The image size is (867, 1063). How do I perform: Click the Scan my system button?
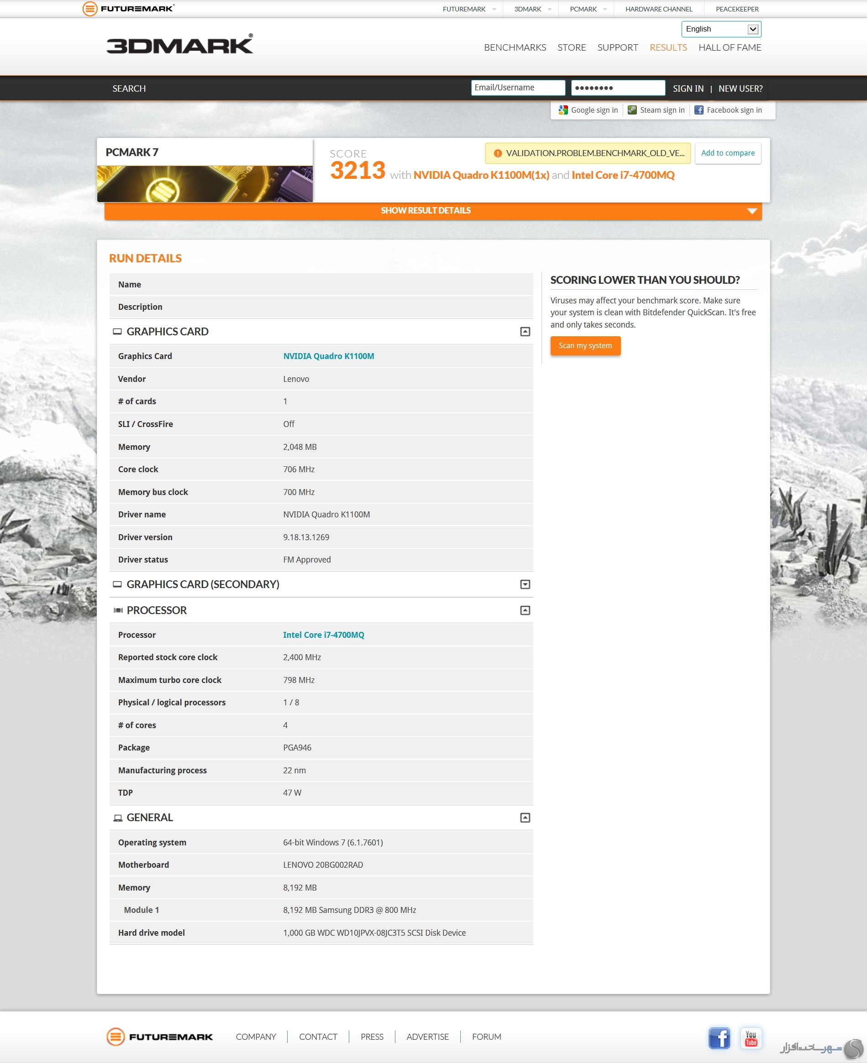point(585,345)
